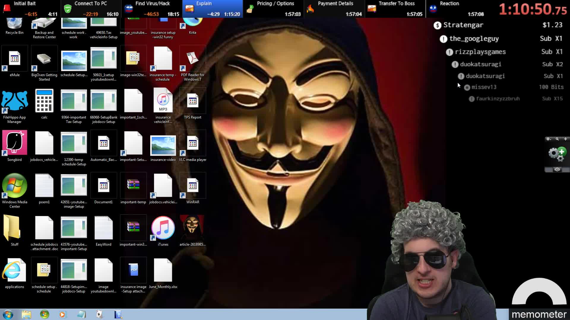Image resolution: width=570 pixels, height=320 pixels.
Task: Click the the_googleguy sub entry
Action: [501, 39]
